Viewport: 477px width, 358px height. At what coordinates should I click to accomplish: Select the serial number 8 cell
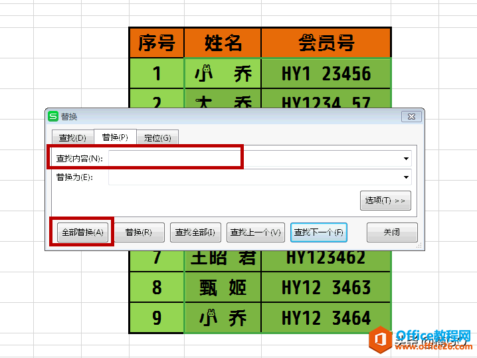(157, 287)
